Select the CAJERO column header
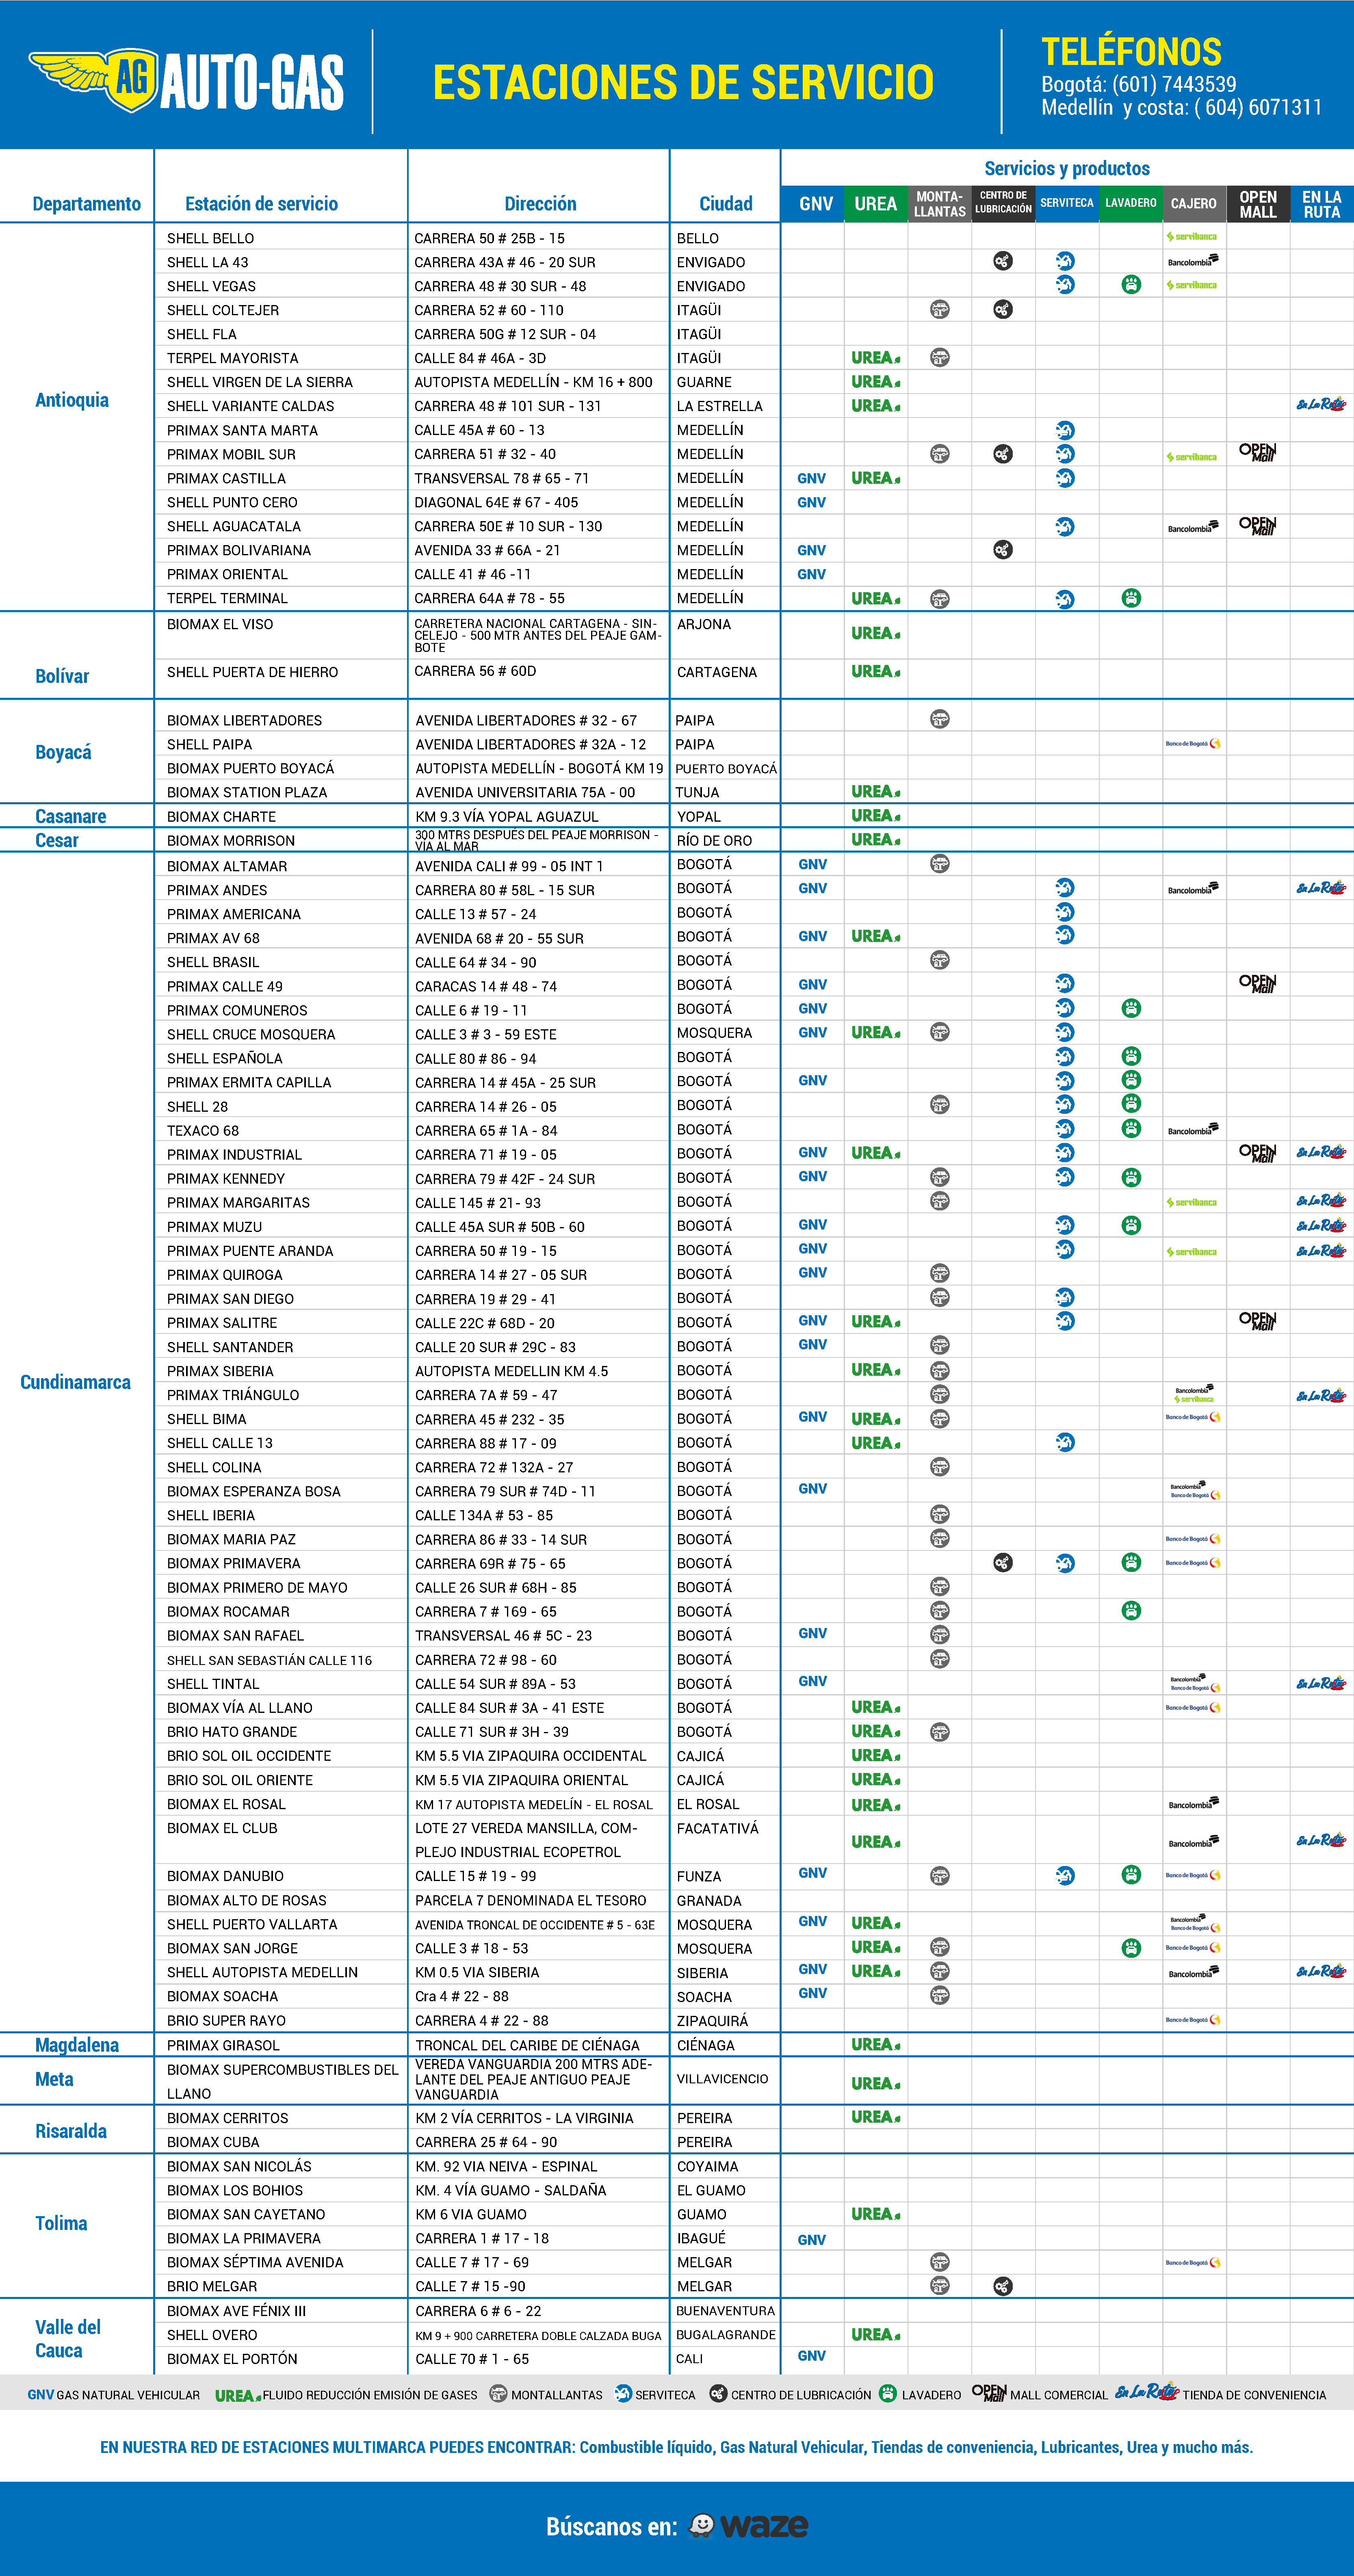1354x2576 pixels. tap(1193, 204)
